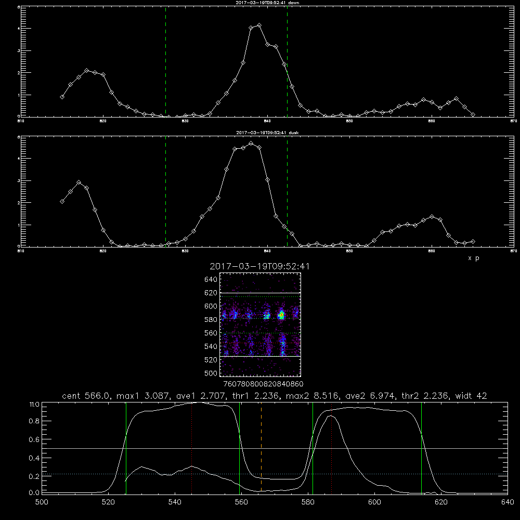The width and height of the screenshot is (520, 520).
Task: Click the 'x p' label below the dusk plot
Action: click(474, 258)
